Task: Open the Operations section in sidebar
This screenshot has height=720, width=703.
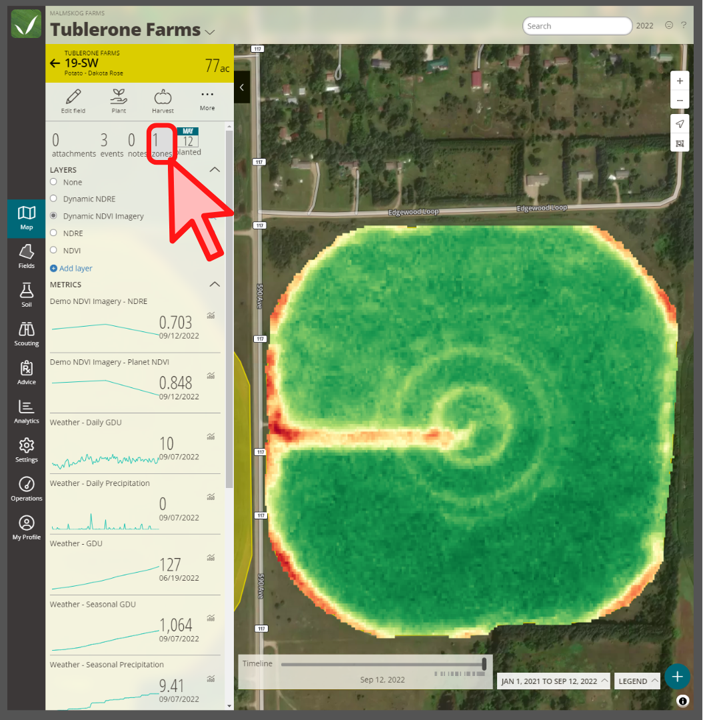Action: click(26, 489)
